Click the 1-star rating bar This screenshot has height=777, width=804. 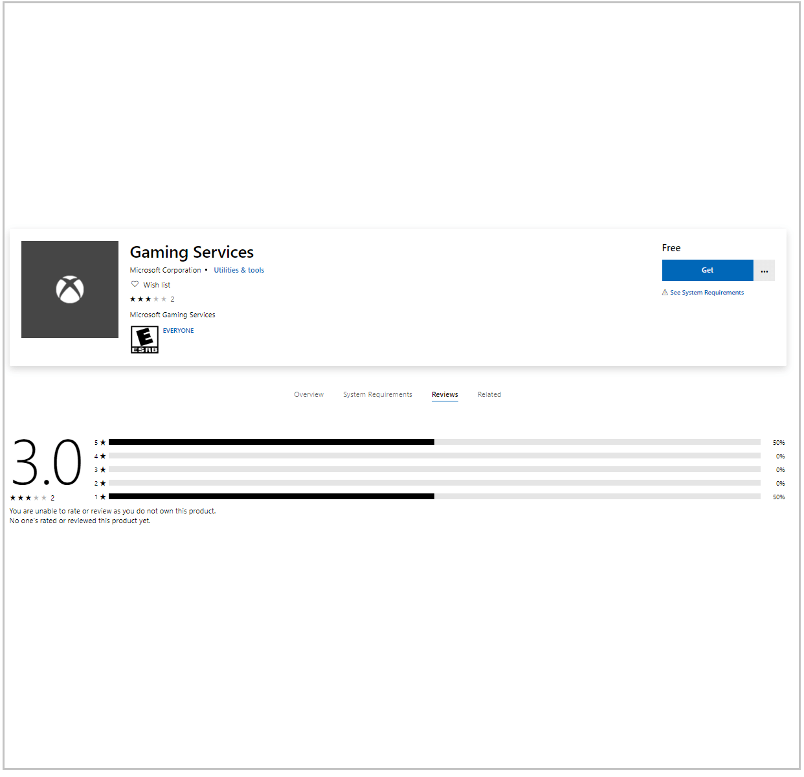(x=434, y=497)
